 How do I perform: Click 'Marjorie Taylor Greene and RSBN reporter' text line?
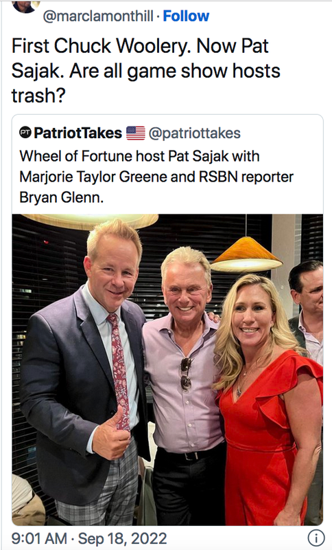pos(156,177)
